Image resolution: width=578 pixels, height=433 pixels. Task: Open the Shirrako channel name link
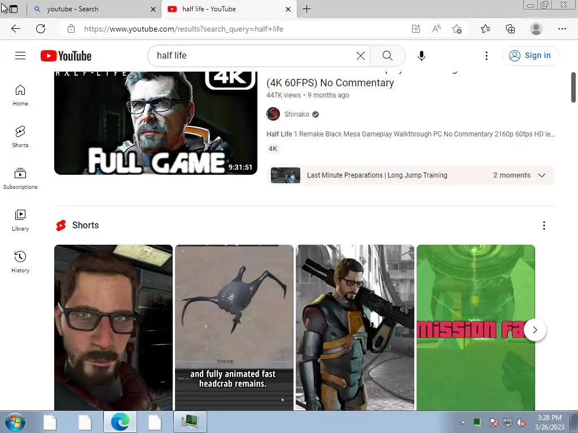tap(297, 114)
